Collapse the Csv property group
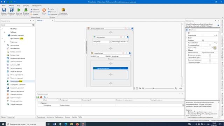The width and height of the screenshot is (224, 126). click(x=187, y=33)
